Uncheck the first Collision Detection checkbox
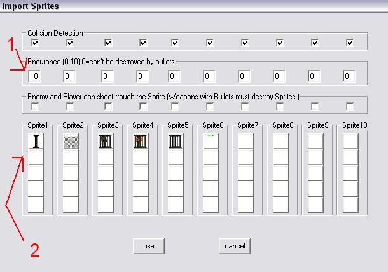Image resolution: width=388 pixels, height=272 pixels. click(x=35, y=43)
